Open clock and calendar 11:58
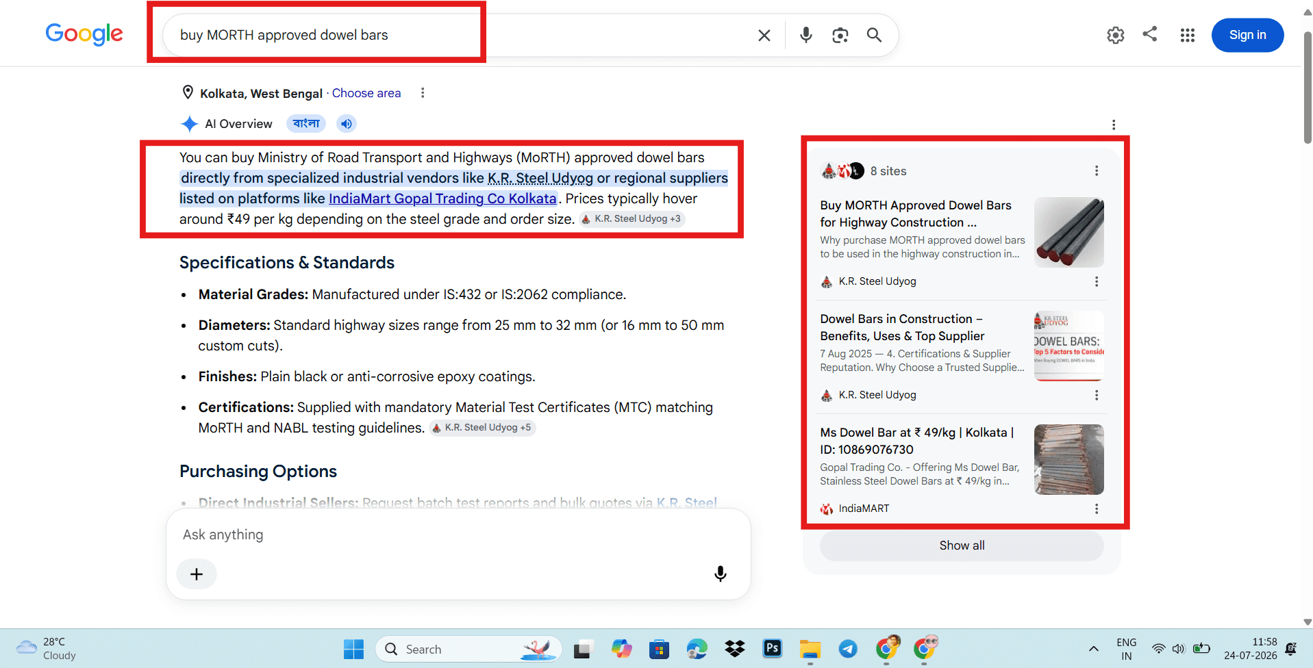The height and width of the screenshot is (668, 1313). (1251, 649)
